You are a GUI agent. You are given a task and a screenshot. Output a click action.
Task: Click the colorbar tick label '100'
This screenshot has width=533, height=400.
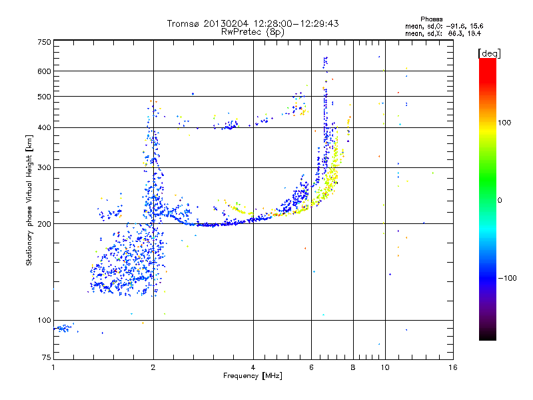(504, 123)
